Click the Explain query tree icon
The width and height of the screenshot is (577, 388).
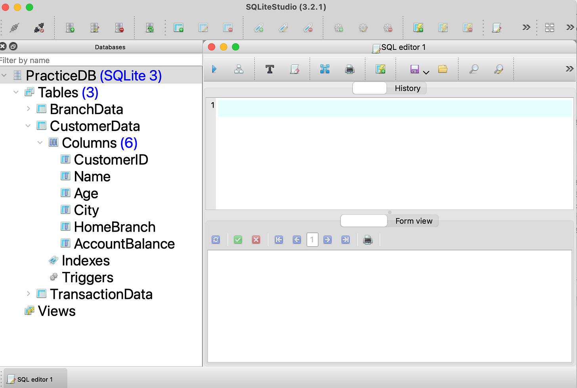(239, 69)
